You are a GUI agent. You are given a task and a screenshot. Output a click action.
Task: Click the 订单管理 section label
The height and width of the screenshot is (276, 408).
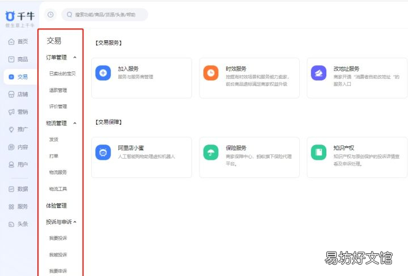pyautogui.click(x=57, y=57)
